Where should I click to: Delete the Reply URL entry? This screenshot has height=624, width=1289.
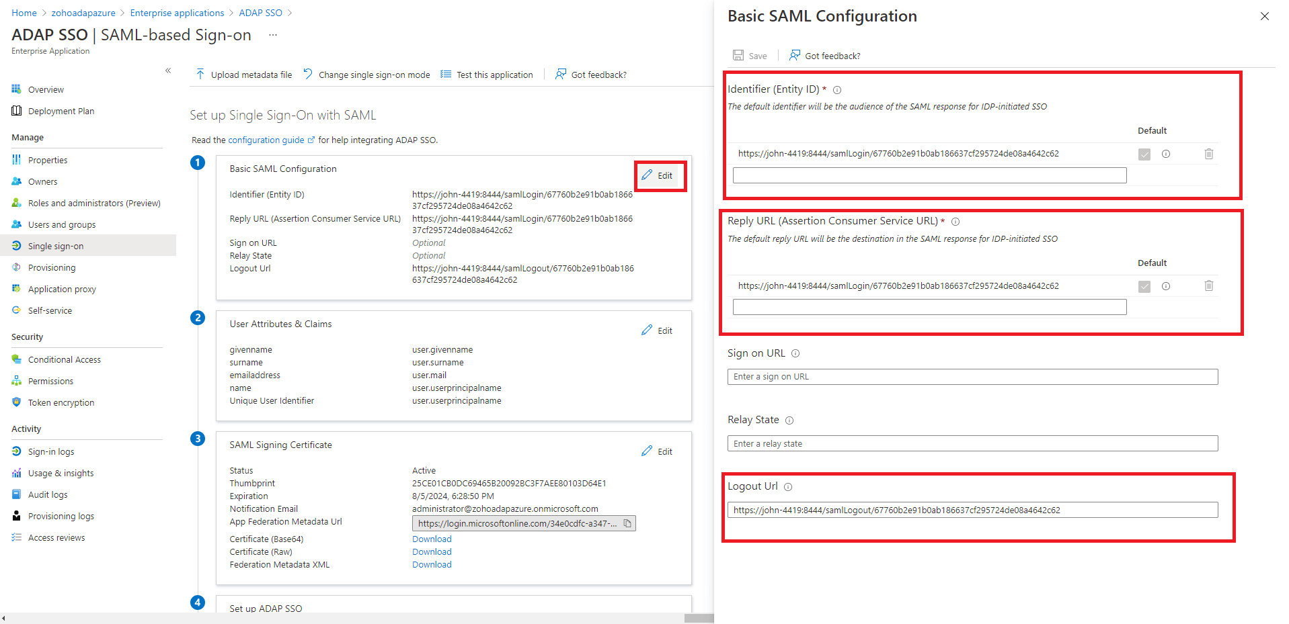tap(1208, 286)
